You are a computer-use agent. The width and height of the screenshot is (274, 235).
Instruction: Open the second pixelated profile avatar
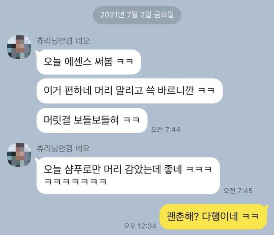19,155
